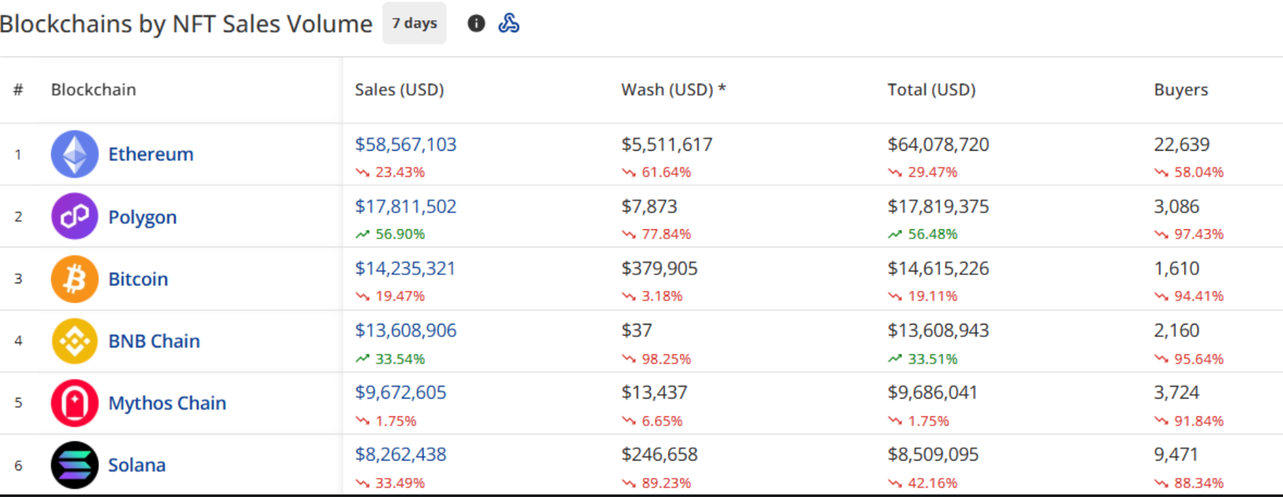Click Bitcoin wash change 3.18%

point(652,296)
